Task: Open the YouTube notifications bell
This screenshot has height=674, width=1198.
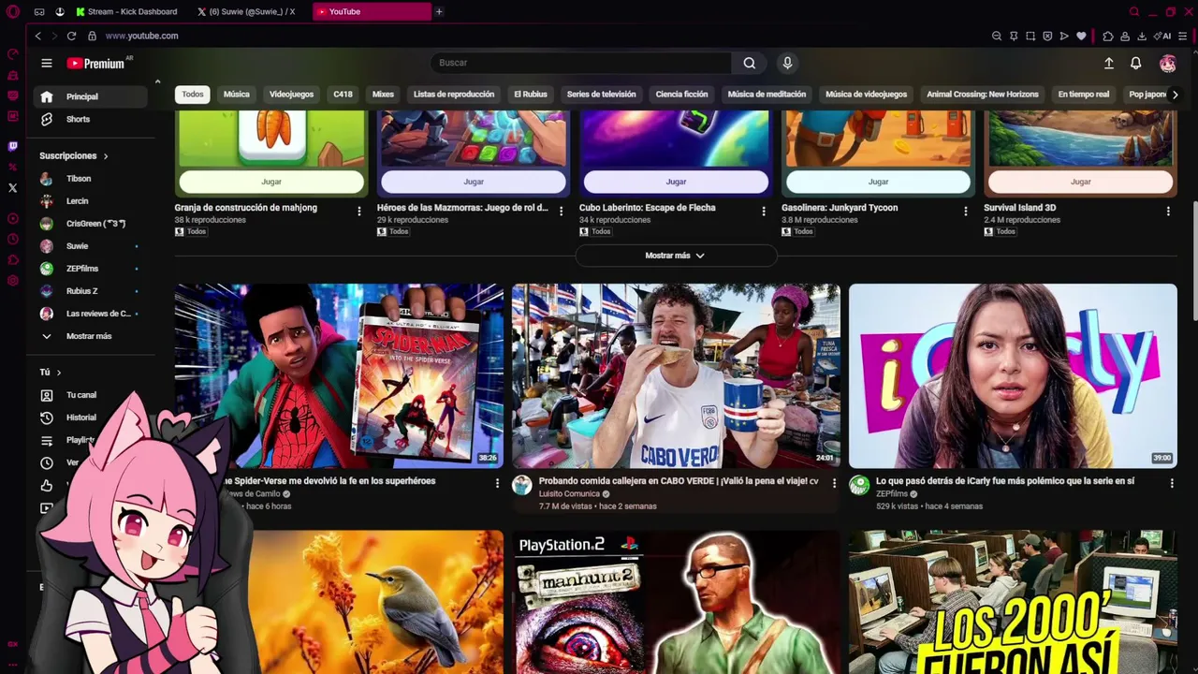Action: [1135, 63]
